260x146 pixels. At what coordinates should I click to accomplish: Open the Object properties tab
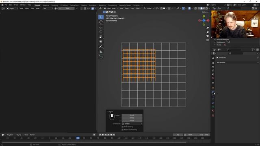click(213, 88)
